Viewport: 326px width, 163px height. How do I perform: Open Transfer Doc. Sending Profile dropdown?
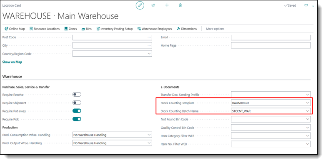[x=308, y=95]
